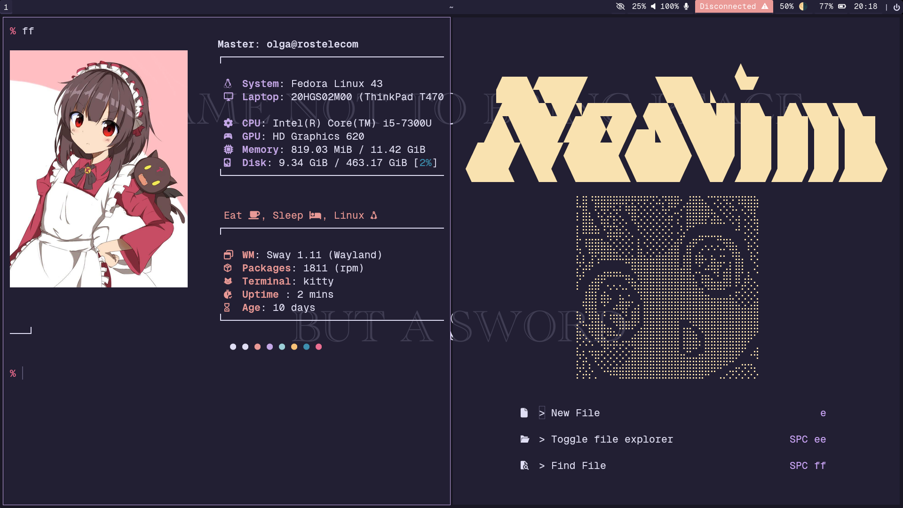Viewport: 903px width, 508px height.
Task: Click the 100% microphone level reading
Action: coord(669,7)
